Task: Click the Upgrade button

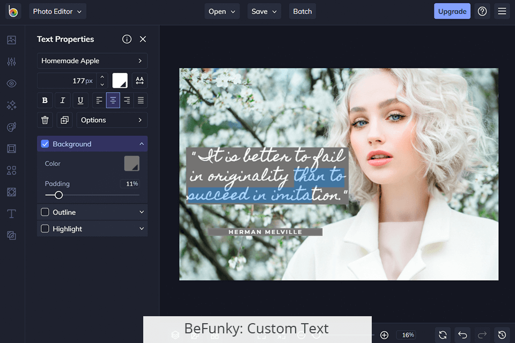Action: tap(452, 11)
